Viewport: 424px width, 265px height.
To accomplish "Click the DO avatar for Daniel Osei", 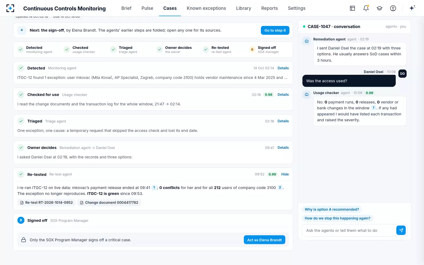I will [x=402, y=74].
